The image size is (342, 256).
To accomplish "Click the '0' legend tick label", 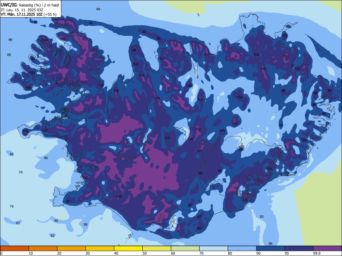I will point(1,253).
